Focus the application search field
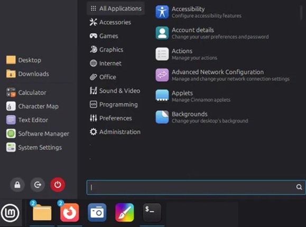This screenshot has height=227, width=306. pos(196,187)
